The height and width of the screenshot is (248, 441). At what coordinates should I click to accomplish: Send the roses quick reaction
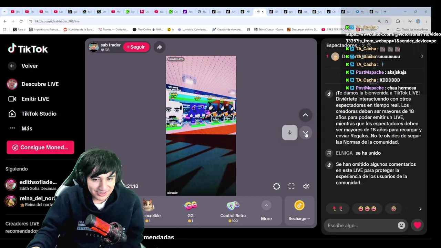[337, 209]
